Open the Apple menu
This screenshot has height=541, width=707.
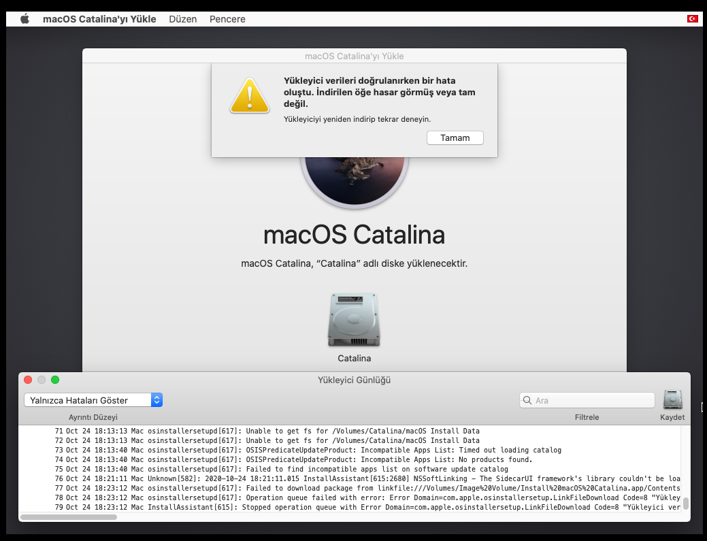coord(24,19)
